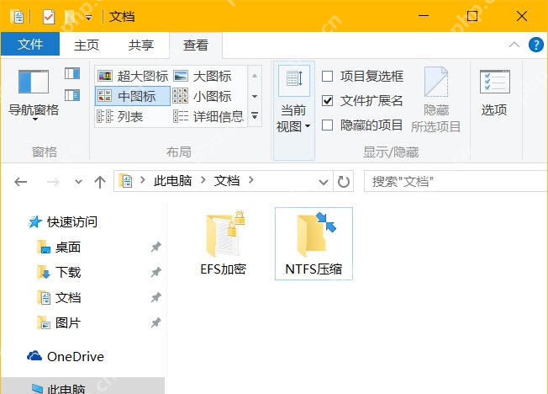548x394 pixels.
Task: Select Extra large icons (超大图标) layout
Action: point(133,76)
